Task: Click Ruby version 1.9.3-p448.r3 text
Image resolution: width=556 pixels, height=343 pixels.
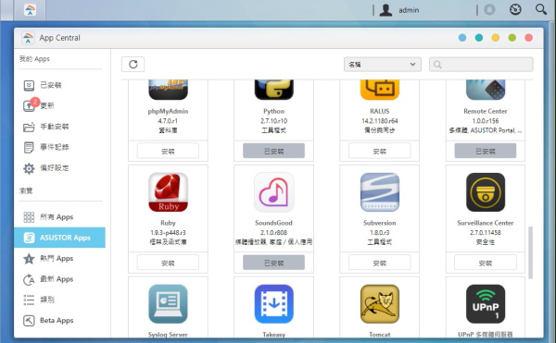Action: pos(168,233)
